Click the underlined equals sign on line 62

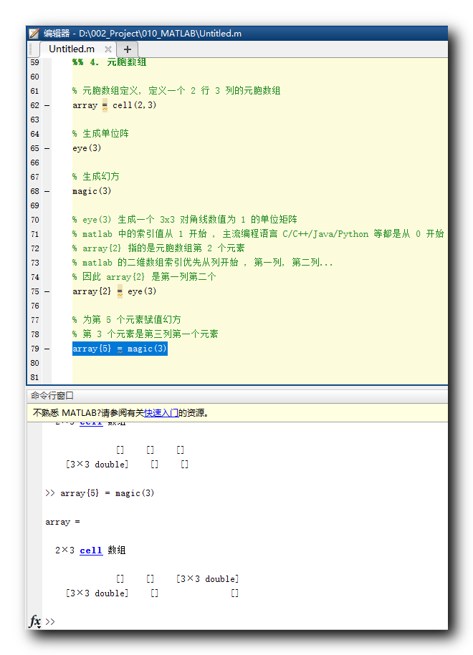(105, 106)
